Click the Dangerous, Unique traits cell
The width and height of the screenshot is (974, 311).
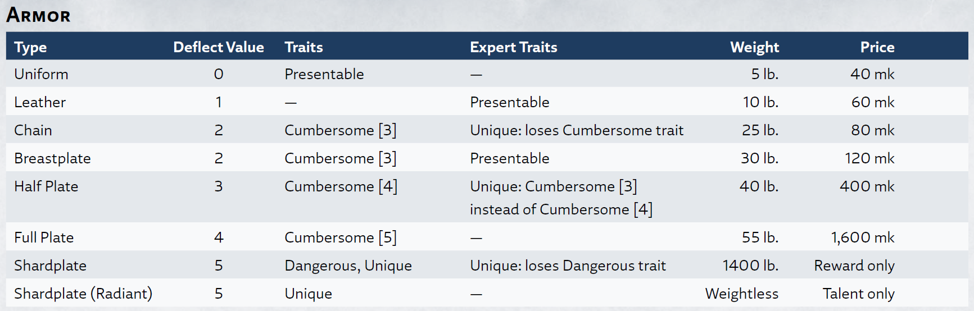[348, 266]
